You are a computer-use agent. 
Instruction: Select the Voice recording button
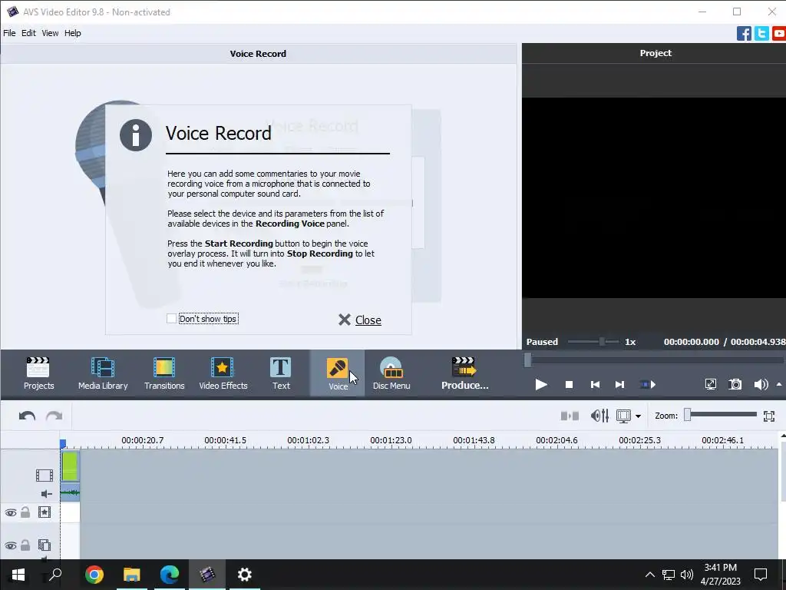338,373
